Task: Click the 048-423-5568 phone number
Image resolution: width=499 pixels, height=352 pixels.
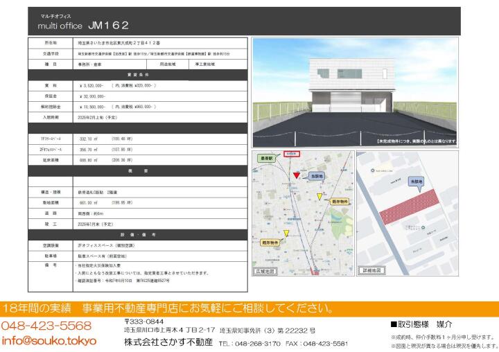Action: [x=46, y=326]
